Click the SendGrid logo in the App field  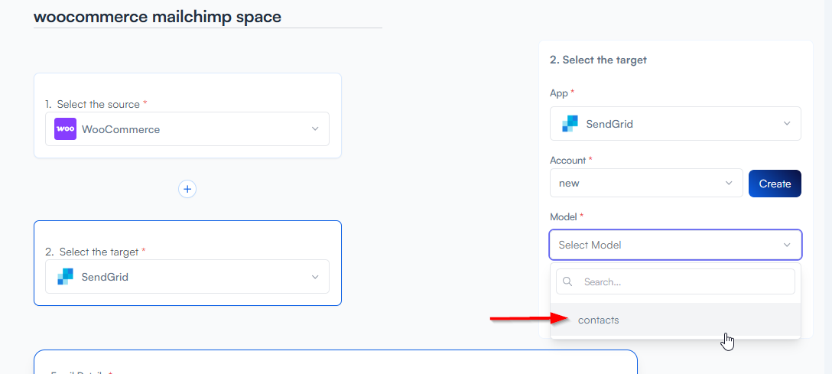[570, 124]
